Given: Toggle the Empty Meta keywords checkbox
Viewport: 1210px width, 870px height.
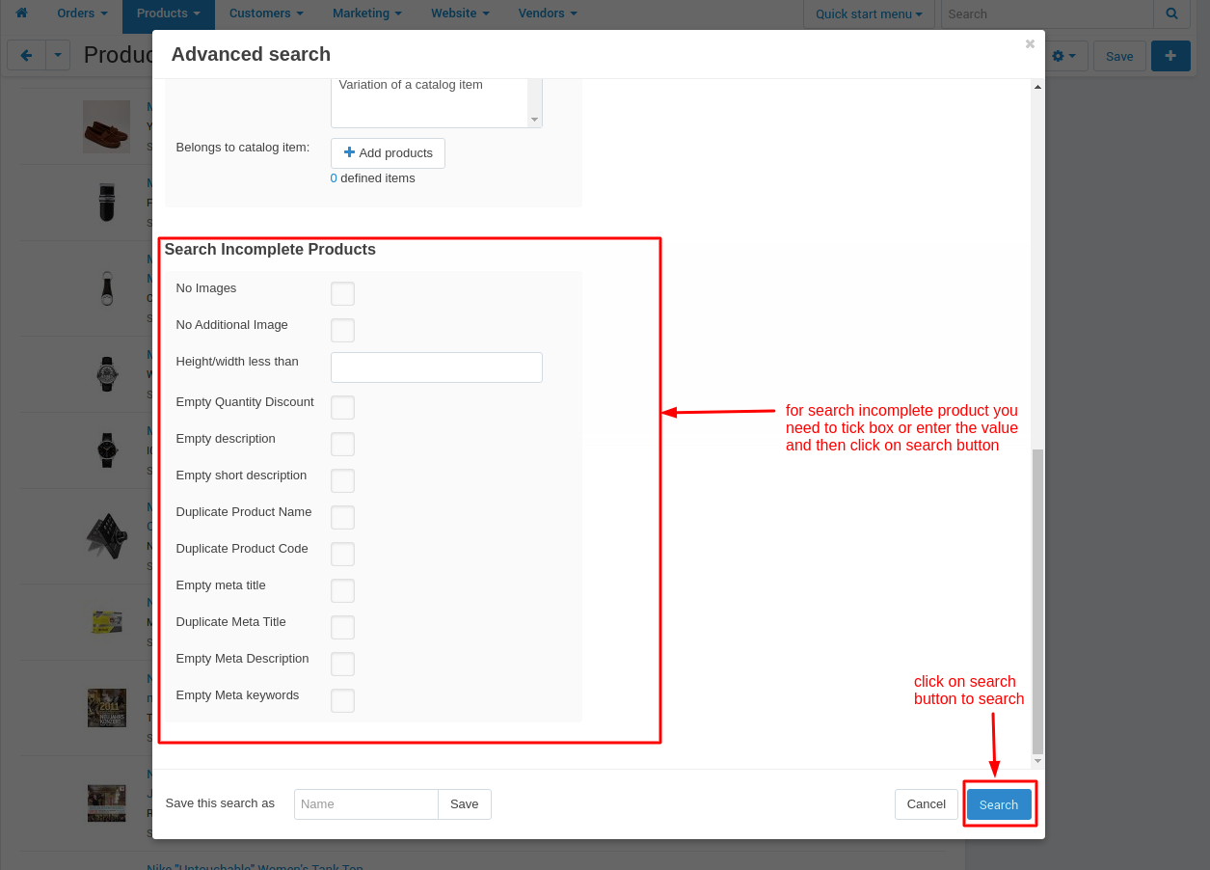Looking at the screenshot, I should tap(342, 700).
